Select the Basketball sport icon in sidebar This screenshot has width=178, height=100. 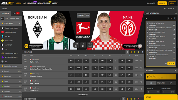click(x=3, y=76)
